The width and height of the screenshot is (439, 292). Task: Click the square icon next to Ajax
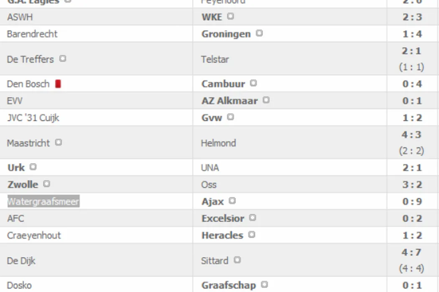[232, 201]
